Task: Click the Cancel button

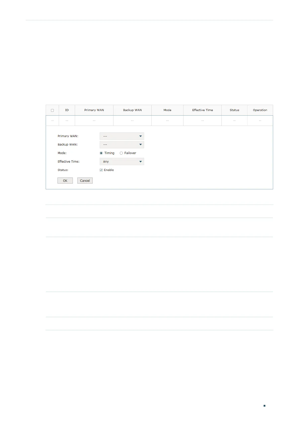Action: point(85,181)
